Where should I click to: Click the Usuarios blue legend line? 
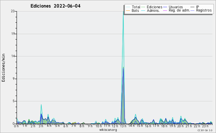point(165,7)
